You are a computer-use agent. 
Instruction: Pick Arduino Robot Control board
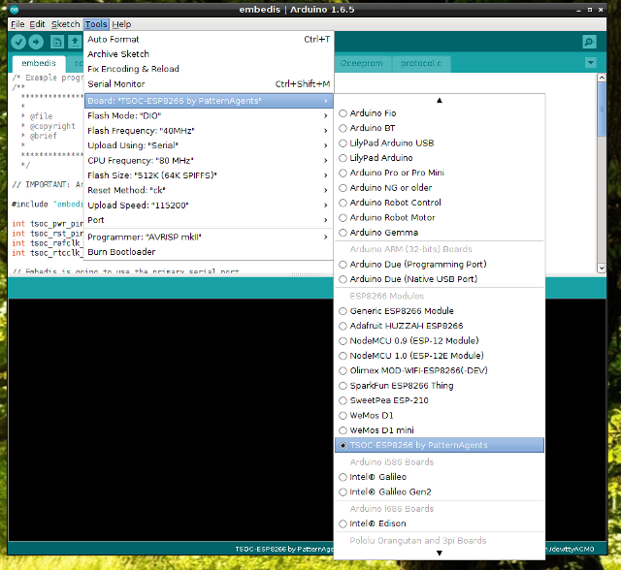[x=440, y=203]
